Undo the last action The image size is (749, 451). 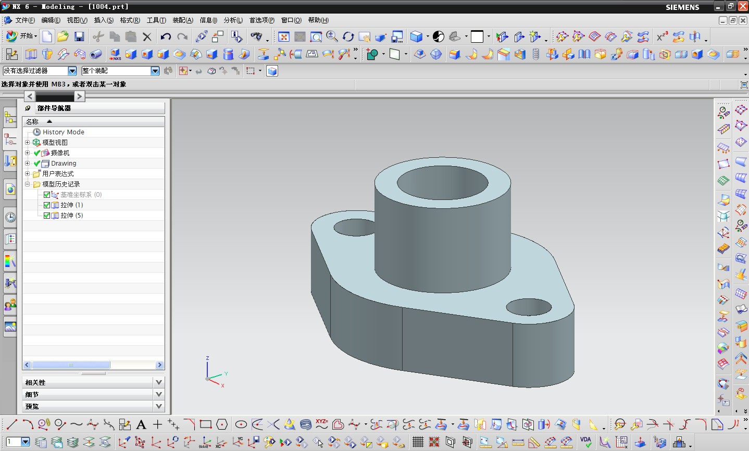(166, 36)
